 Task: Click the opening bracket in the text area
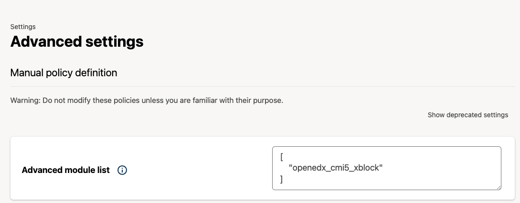tap(282, 156)
